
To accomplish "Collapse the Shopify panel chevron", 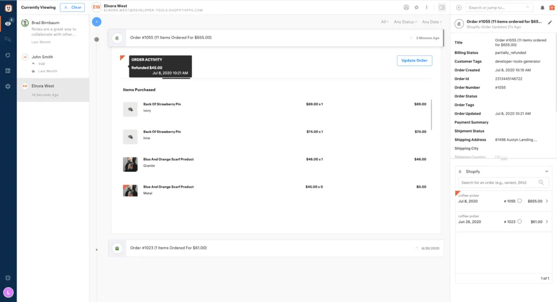I will tap(547, 171).
